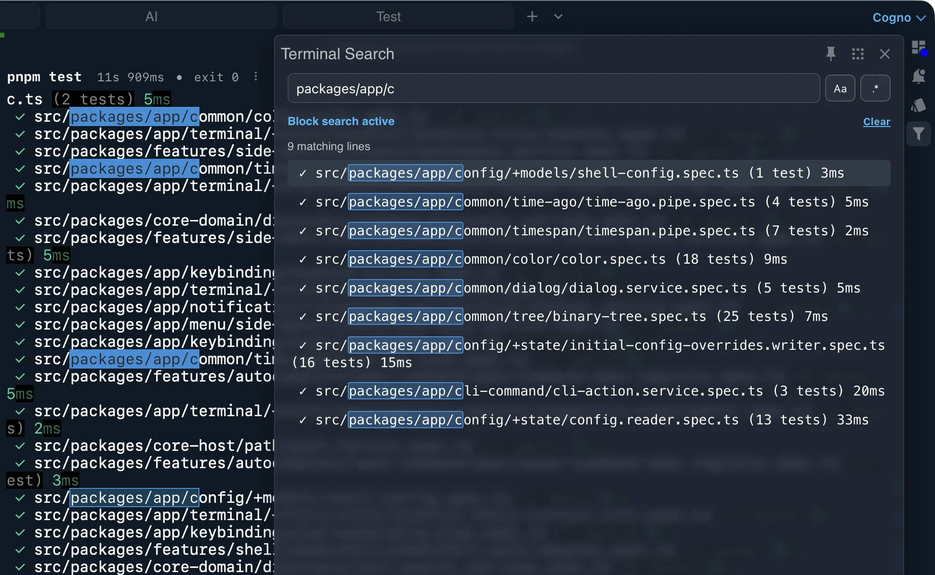Switch to the AI tab
Screen dimensions: 935x575
point(151,16)
